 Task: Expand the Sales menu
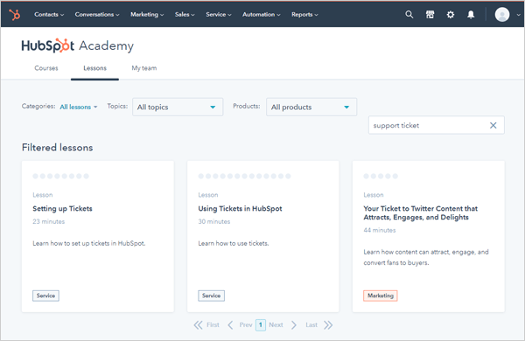tap(185, 14)
